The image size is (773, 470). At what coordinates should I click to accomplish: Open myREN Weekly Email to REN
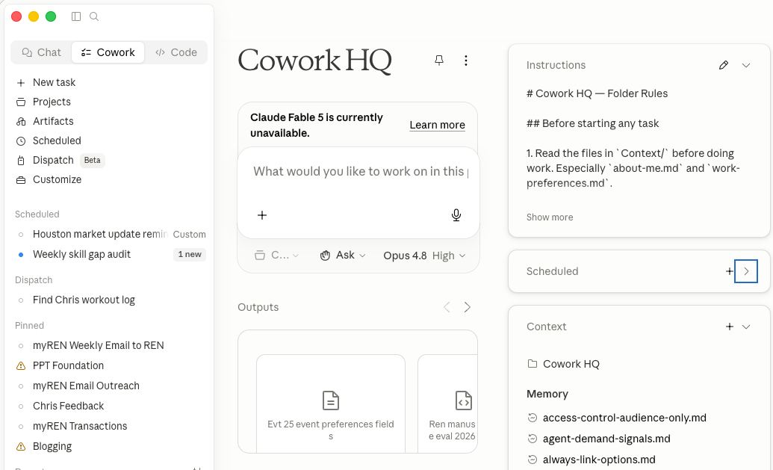tap(98, 346)
